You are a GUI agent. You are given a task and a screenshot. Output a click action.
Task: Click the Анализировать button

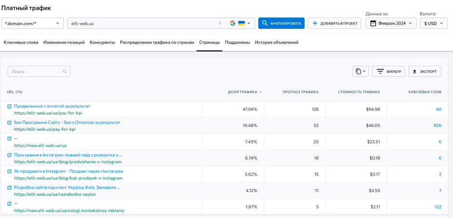[x=281, y=24]
